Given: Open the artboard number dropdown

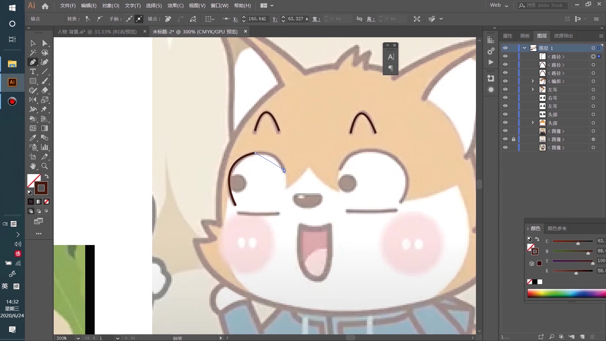Looking at the screenshot, I should (117, 338).
